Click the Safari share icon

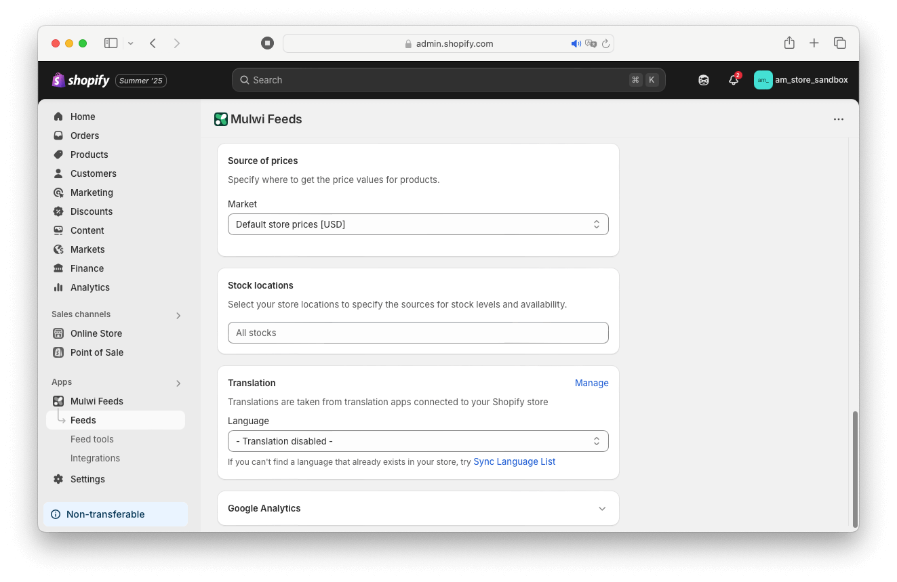(x=789, y=43)
